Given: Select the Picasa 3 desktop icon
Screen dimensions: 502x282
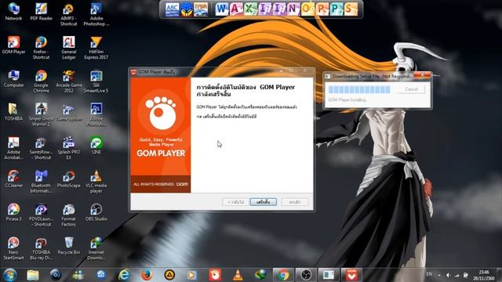Looking at the screenshot, I should tap(13, 212).
